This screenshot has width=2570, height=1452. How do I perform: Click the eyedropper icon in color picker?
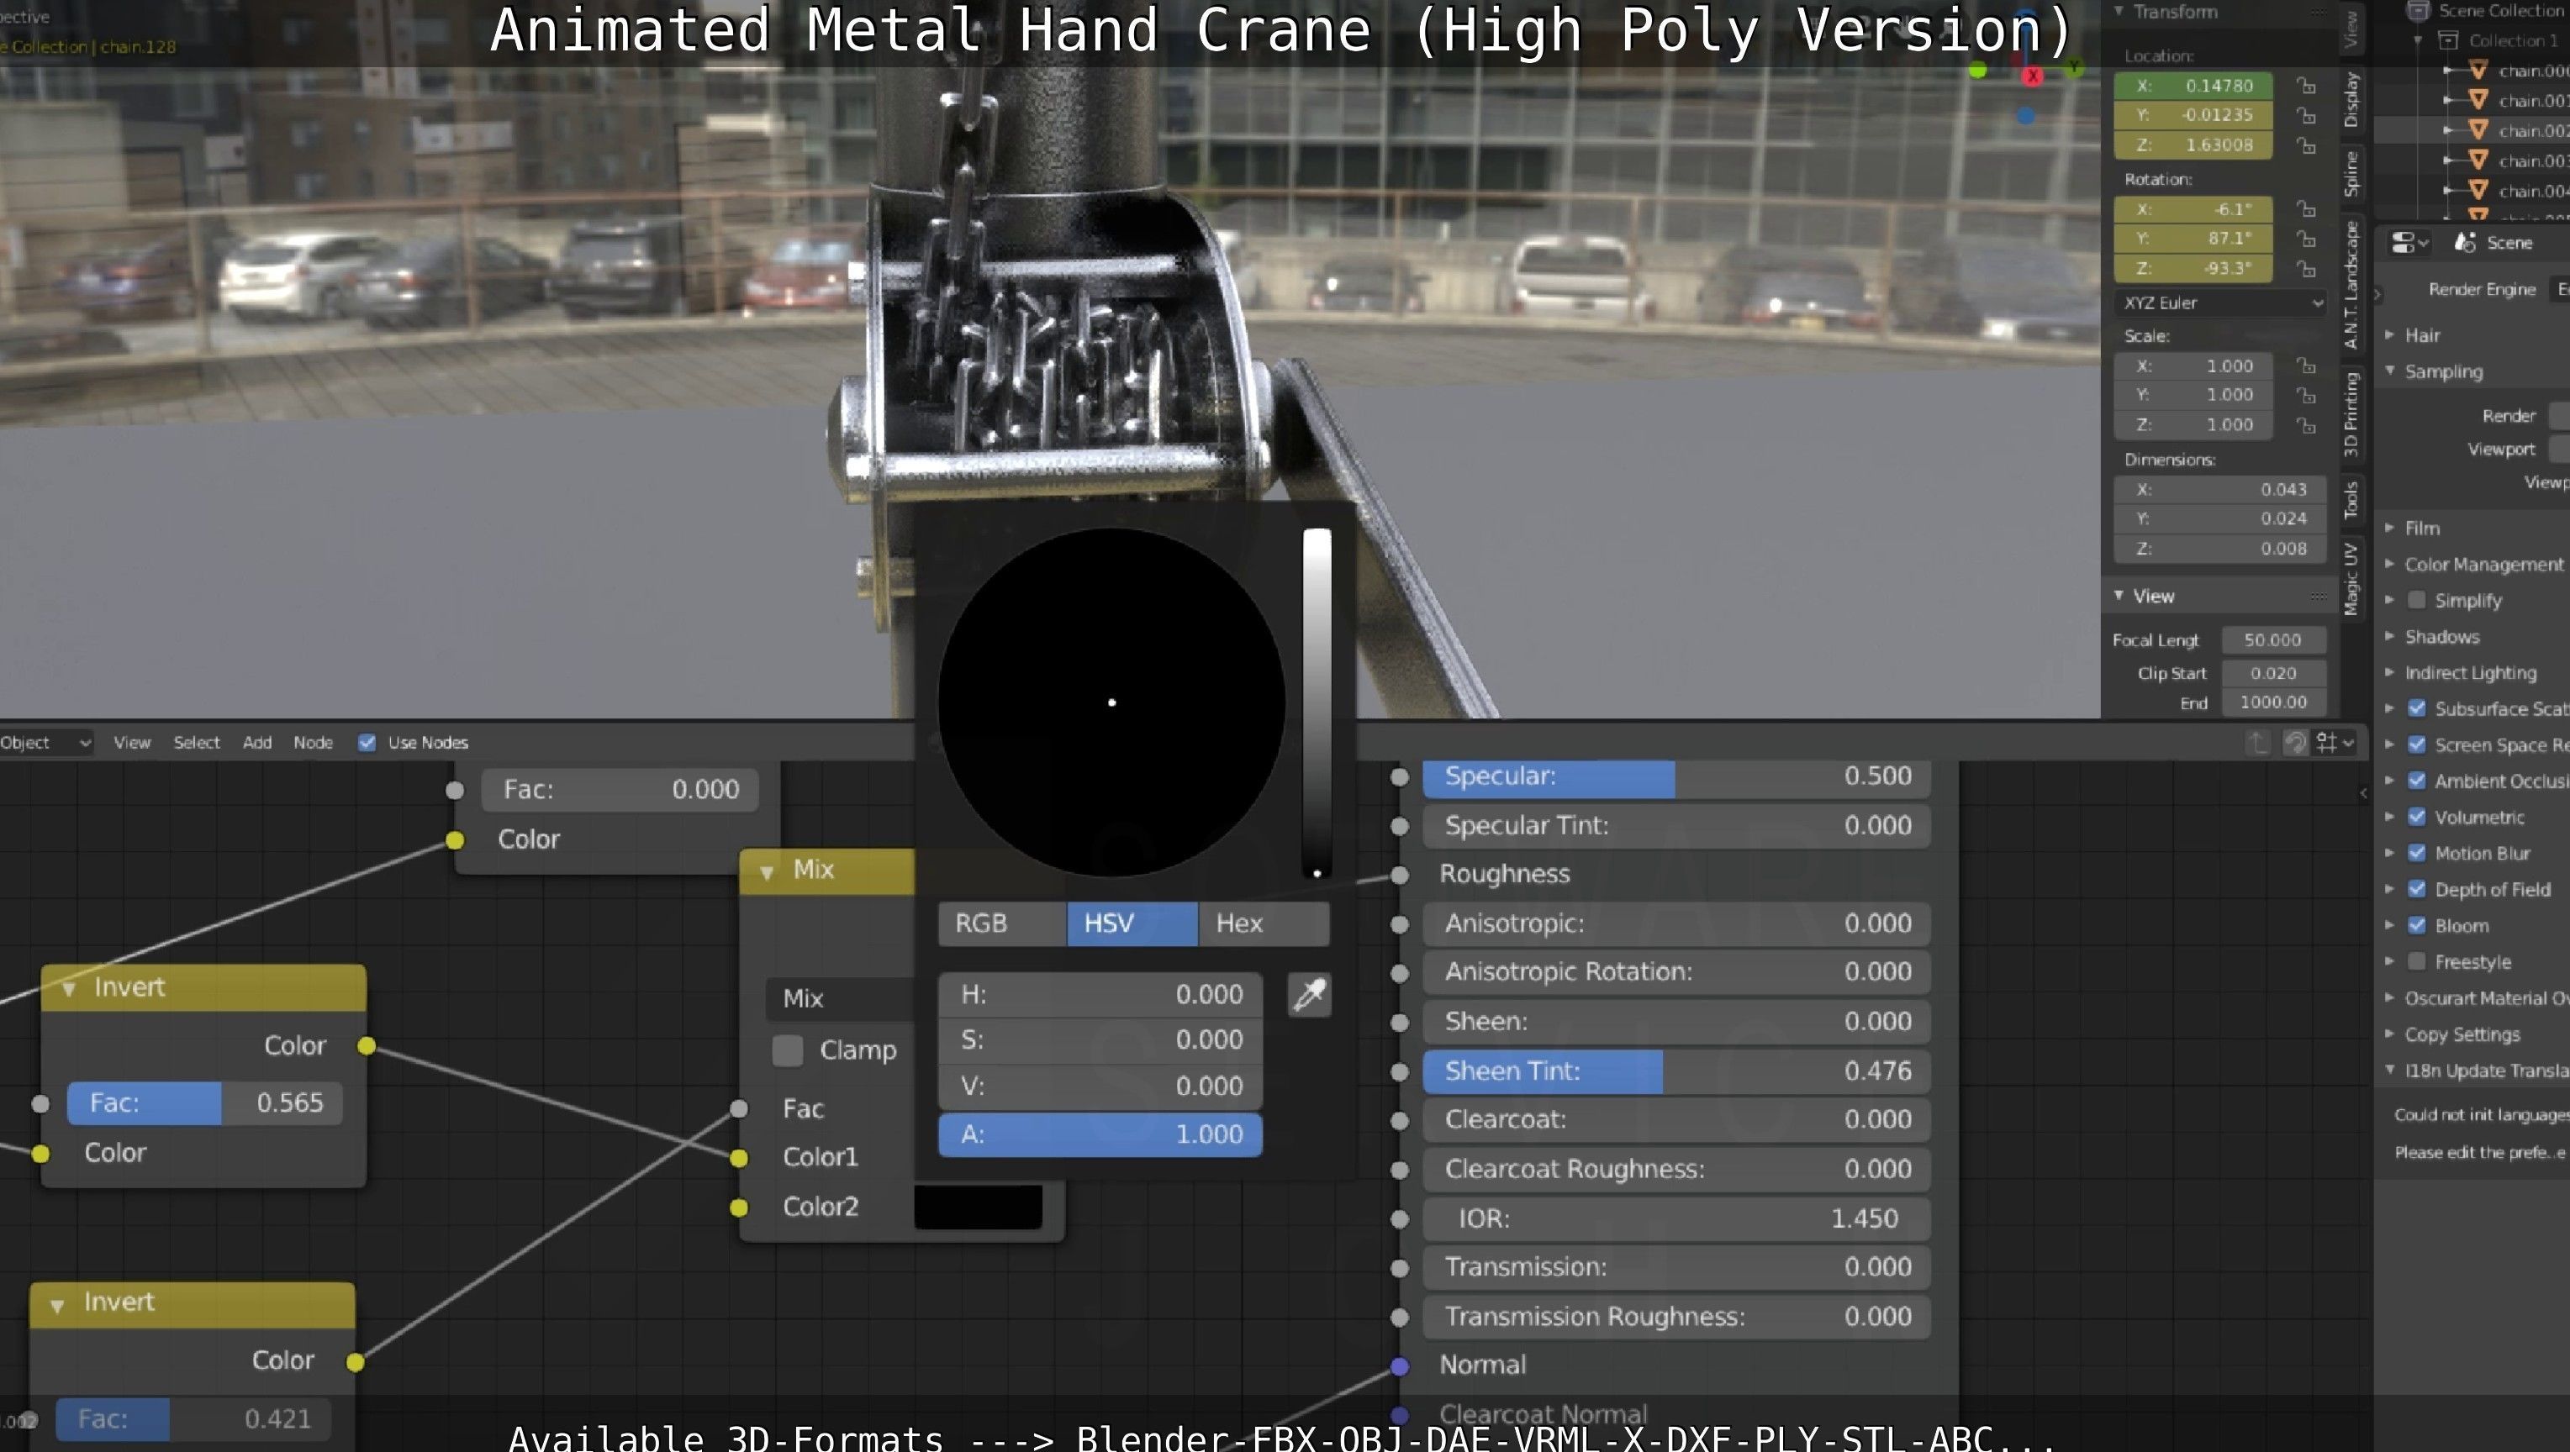(x=1309, y=994)
